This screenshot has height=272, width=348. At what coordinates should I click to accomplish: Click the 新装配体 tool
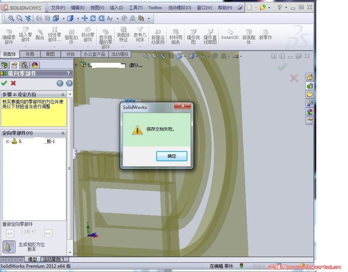pyautogui.click(x=249, y=37)
